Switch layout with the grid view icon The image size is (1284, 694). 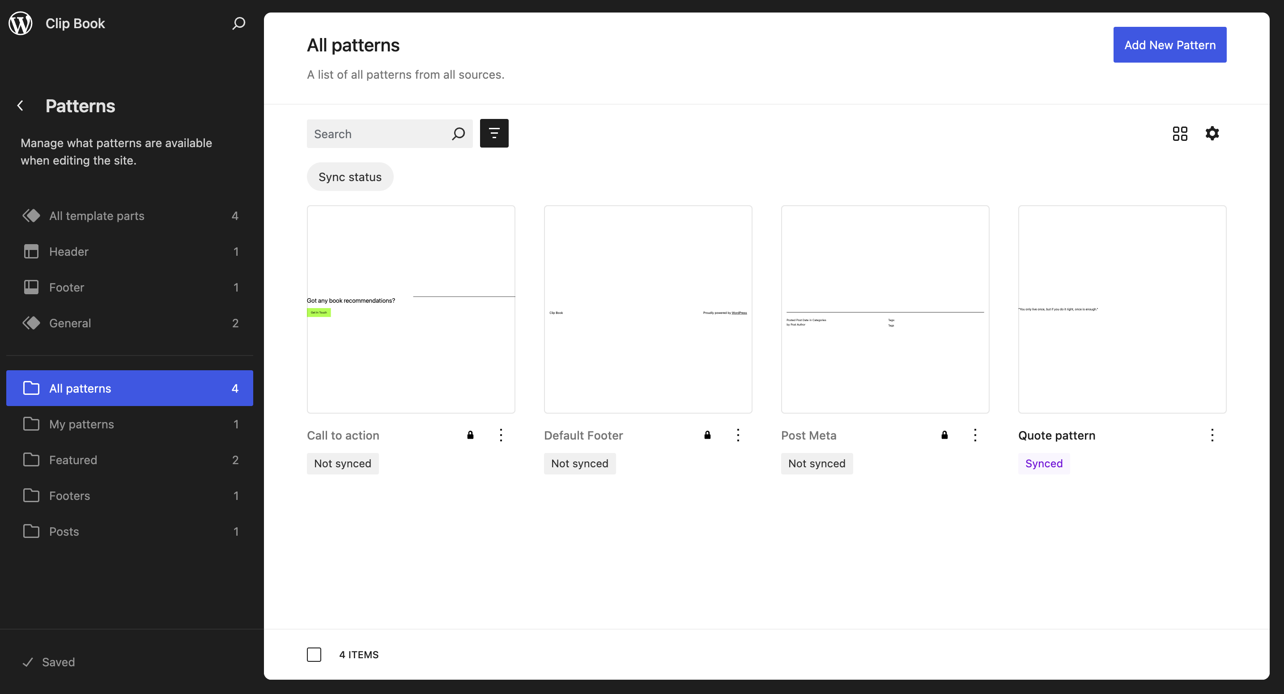coord(1180,134)
